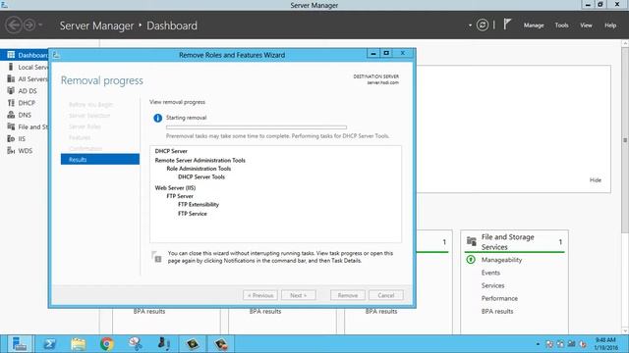This screenshot has width=629, height=353.
Task: Open the Notifications flag
Action: point(507,25)
